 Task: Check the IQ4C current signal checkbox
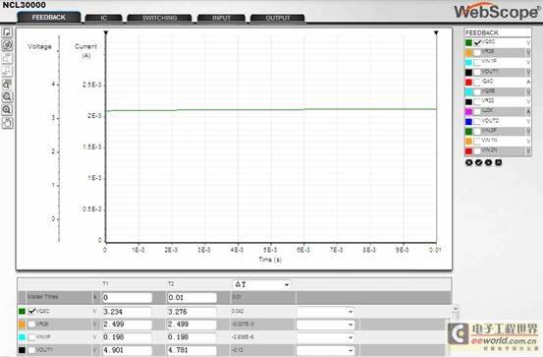pos(477,83)
